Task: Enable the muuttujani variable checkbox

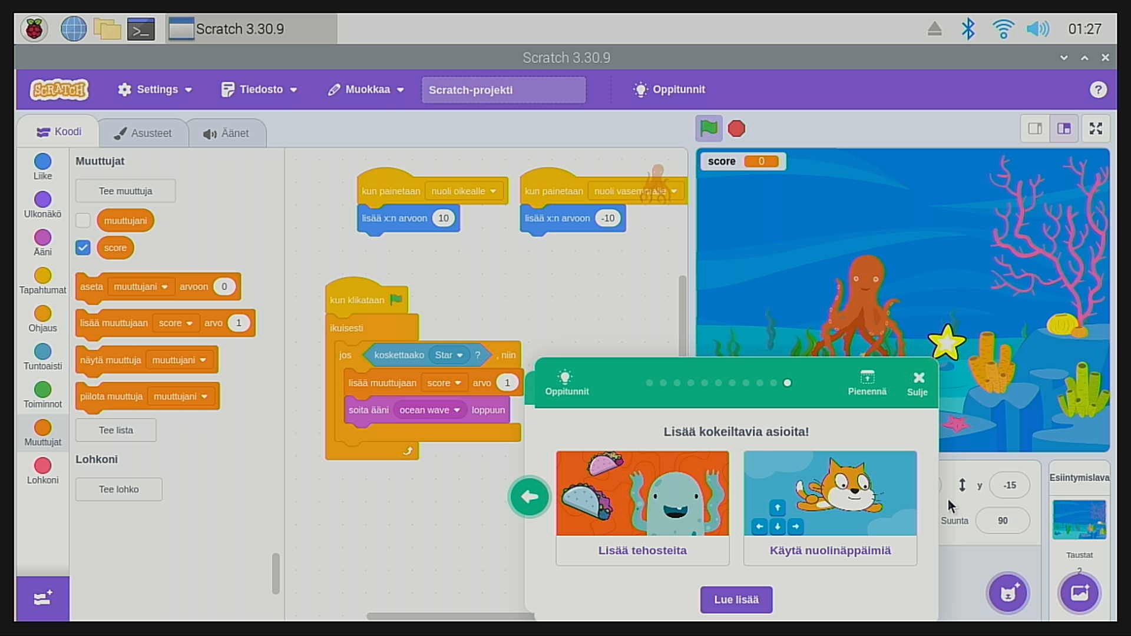Action: click(83, 220)
